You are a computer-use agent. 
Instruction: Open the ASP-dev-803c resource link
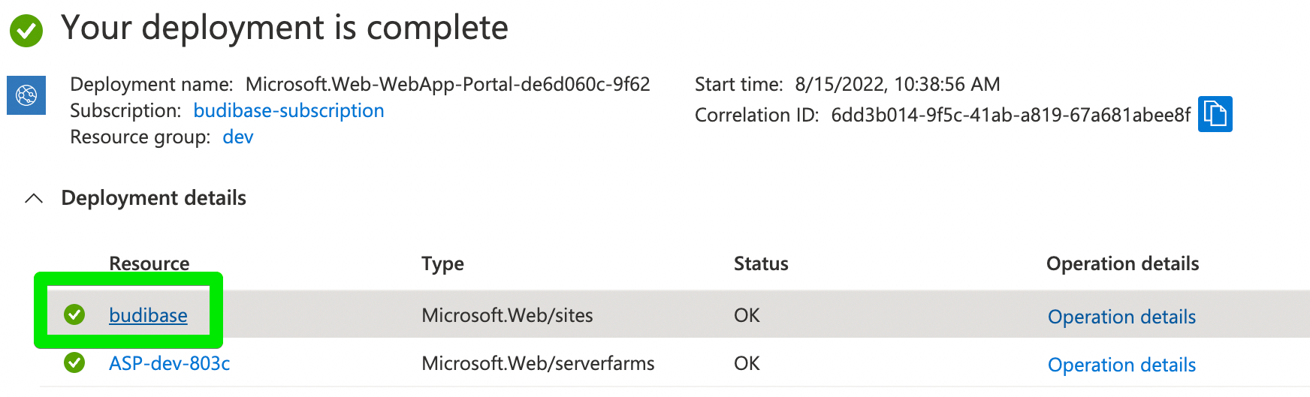pyautogui.click(x=170, y=364)
